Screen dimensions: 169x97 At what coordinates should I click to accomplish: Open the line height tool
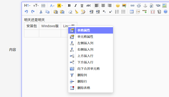pyautogui.click(x=43, y=6)
